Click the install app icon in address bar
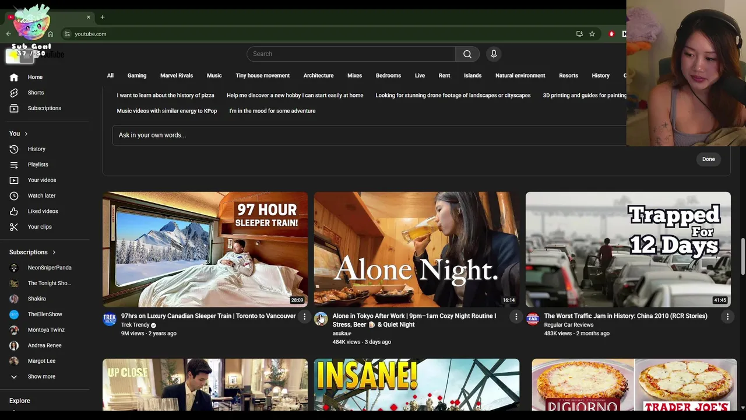Viewport: 746px width, 420px height. 579,34
